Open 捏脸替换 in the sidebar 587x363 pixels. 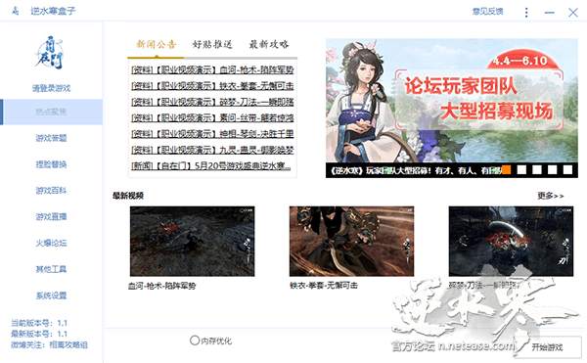coord(51,164)
